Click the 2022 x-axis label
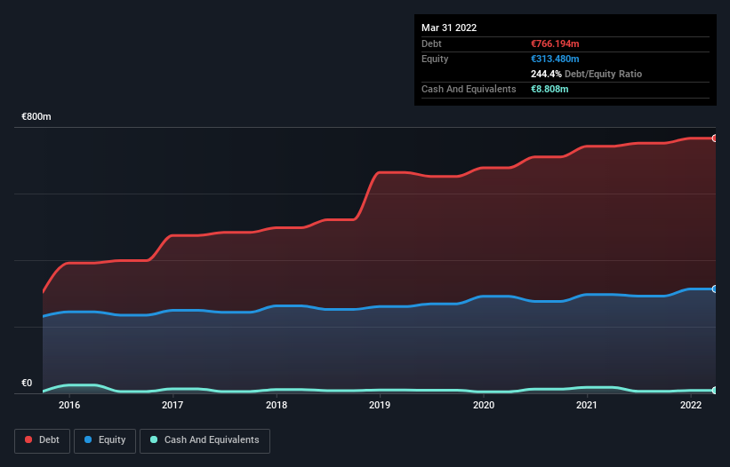 691,405
